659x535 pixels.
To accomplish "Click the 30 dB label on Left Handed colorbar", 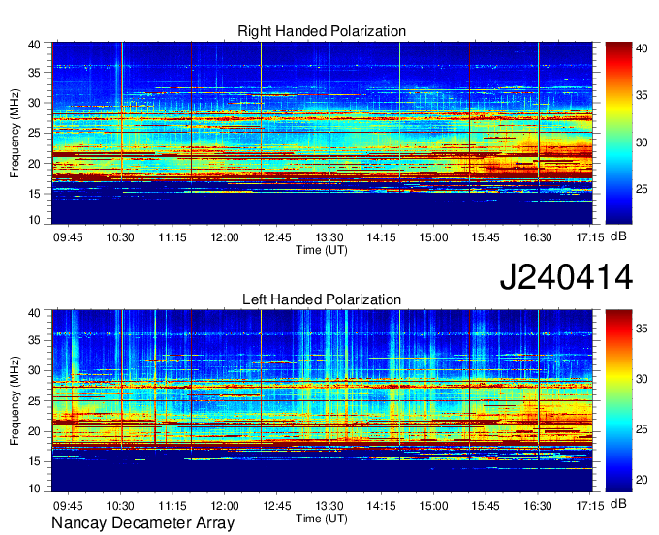I will click(642, 379).
